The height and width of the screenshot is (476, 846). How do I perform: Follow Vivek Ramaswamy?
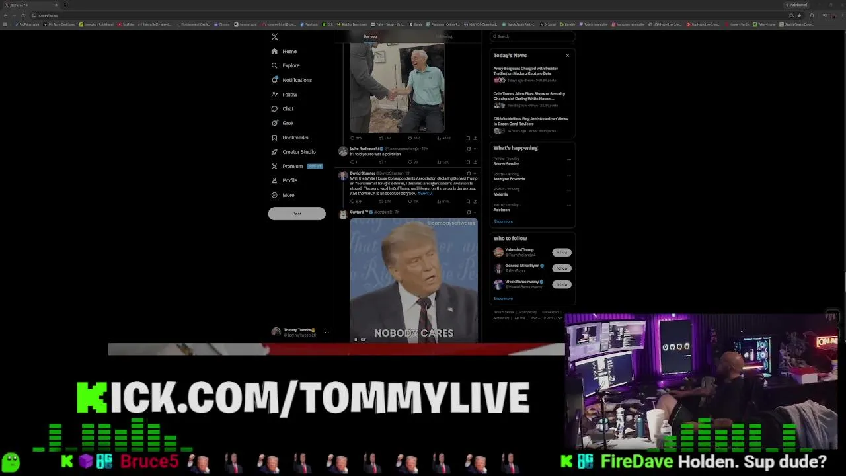562,284
